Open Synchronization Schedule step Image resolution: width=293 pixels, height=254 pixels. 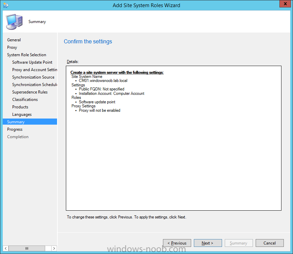coord(35,85)
